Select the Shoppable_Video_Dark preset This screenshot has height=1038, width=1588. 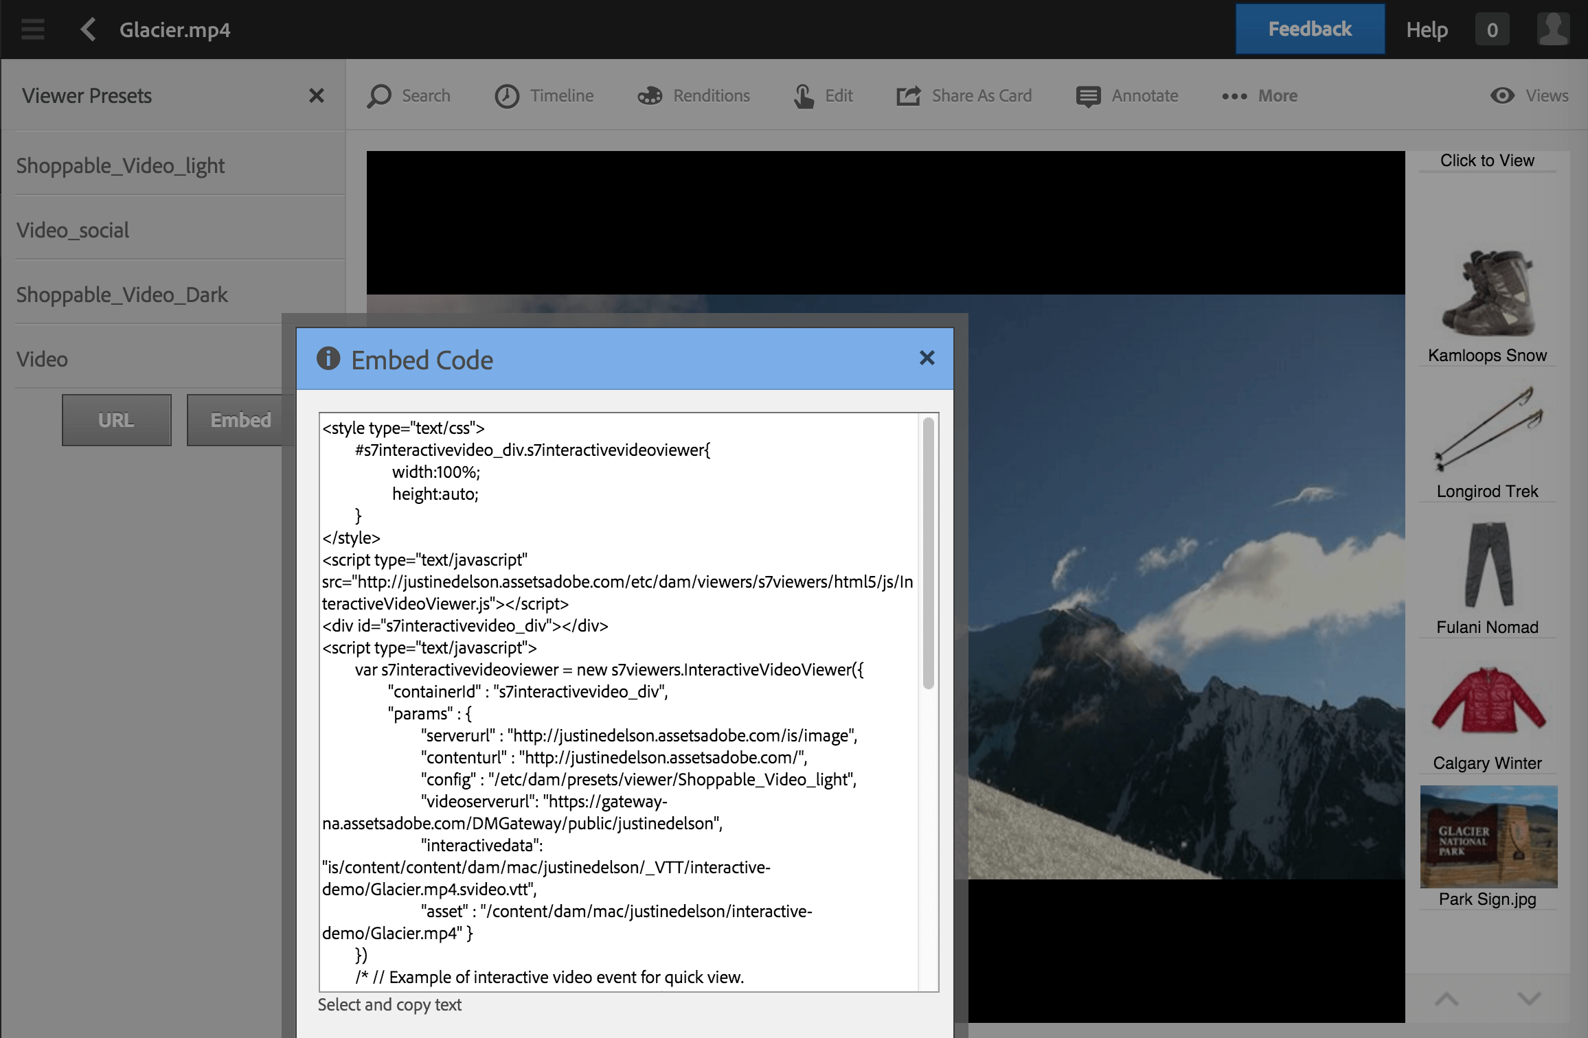[x=122, y=295]
